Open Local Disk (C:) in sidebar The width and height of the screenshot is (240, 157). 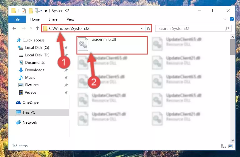tap(37, 48)
